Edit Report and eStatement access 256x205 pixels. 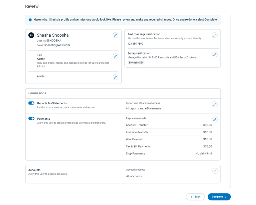click(x=215, y=104)
